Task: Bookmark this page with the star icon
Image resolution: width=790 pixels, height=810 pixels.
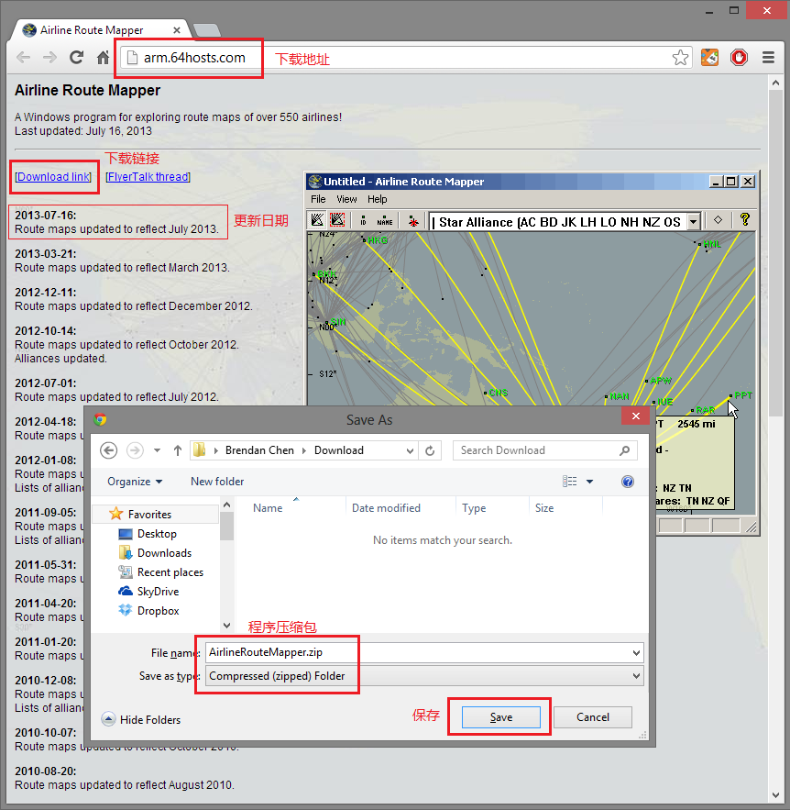Action: (680, 58)
